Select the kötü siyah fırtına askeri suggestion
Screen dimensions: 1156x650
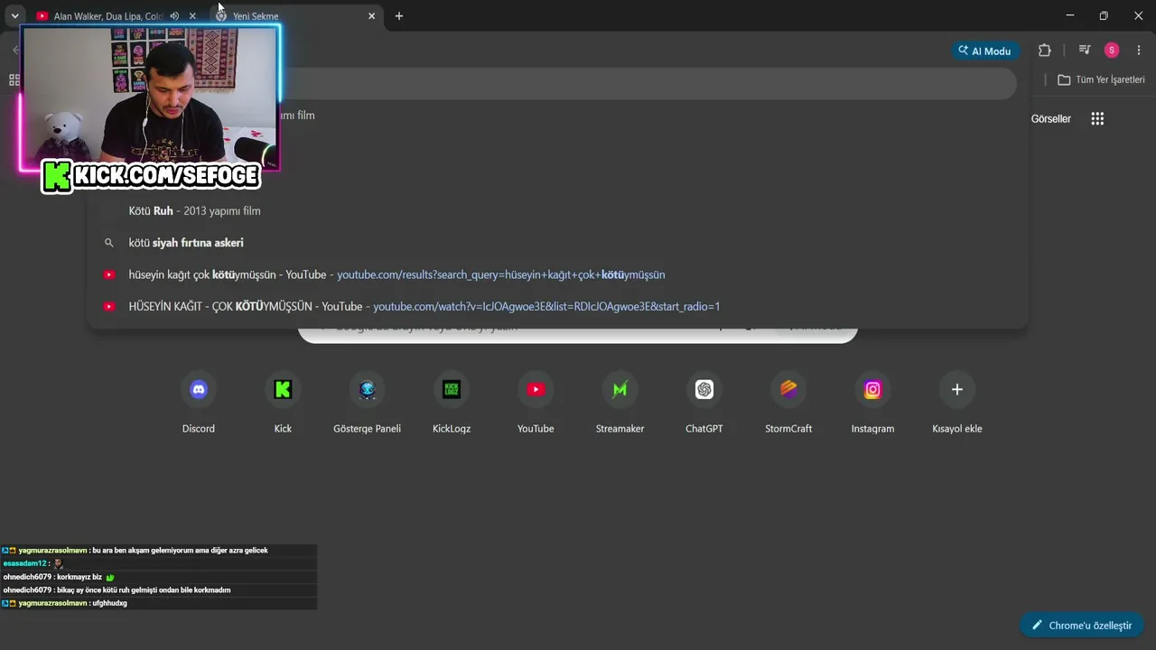[557, 243]
